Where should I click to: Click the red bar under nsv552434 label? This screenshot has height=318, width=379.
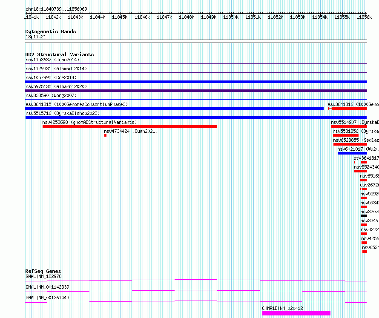point(361,171)
